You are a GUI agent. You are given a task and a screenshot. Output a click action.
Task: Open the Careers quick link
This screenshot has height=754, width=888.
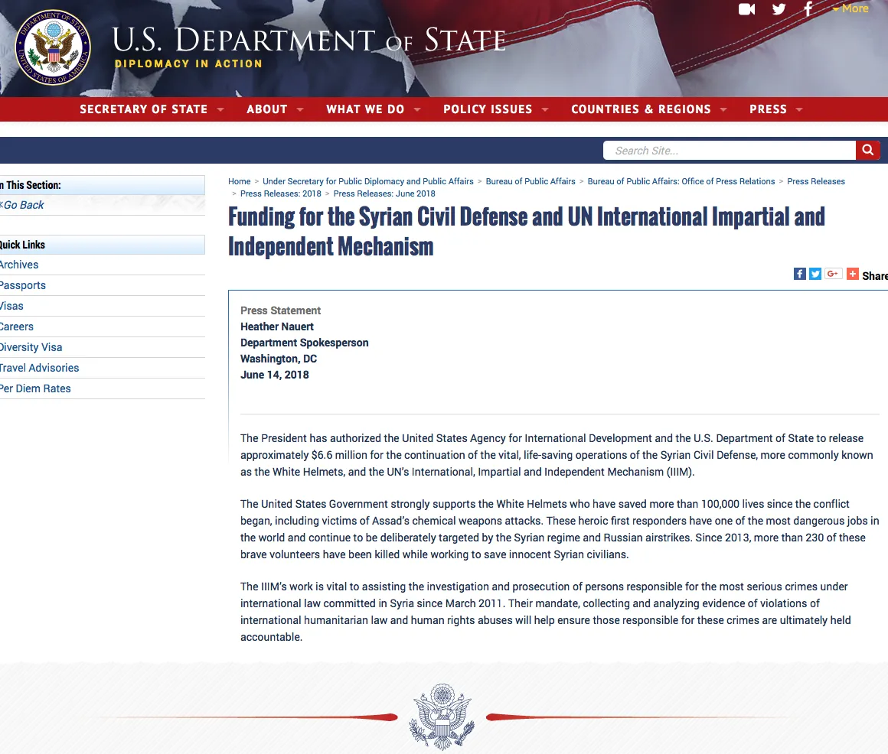[x=16, y=327]
